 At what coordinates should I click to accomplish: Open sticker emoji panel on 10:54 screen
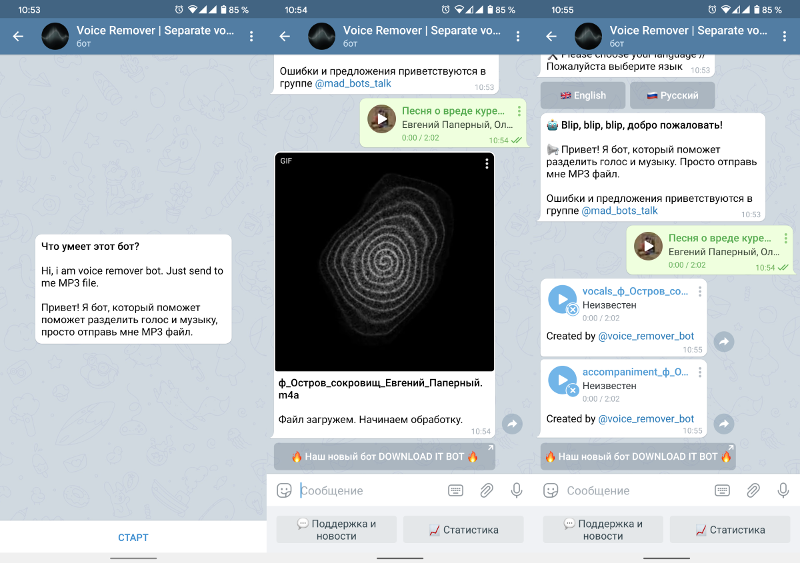[x=285, y=491]
